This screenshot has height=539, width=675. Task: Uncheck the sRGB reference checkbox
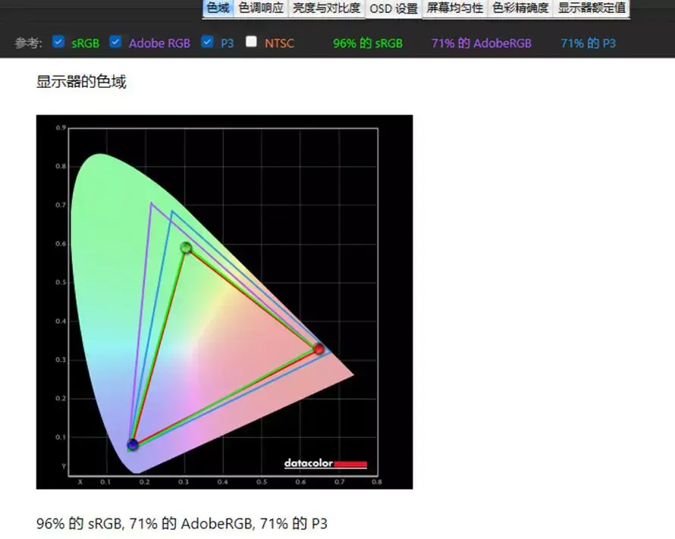(58, 42)
